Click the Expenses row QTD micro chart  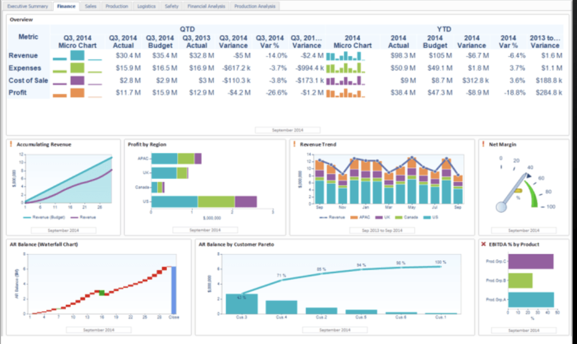[x=77, y=68]
